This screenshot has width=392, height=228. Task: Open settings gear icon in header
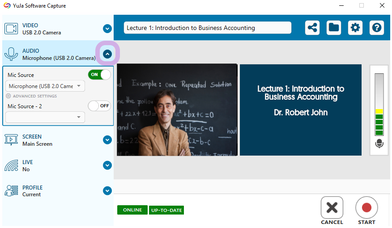pyautogui.click(x=355, y=27)
